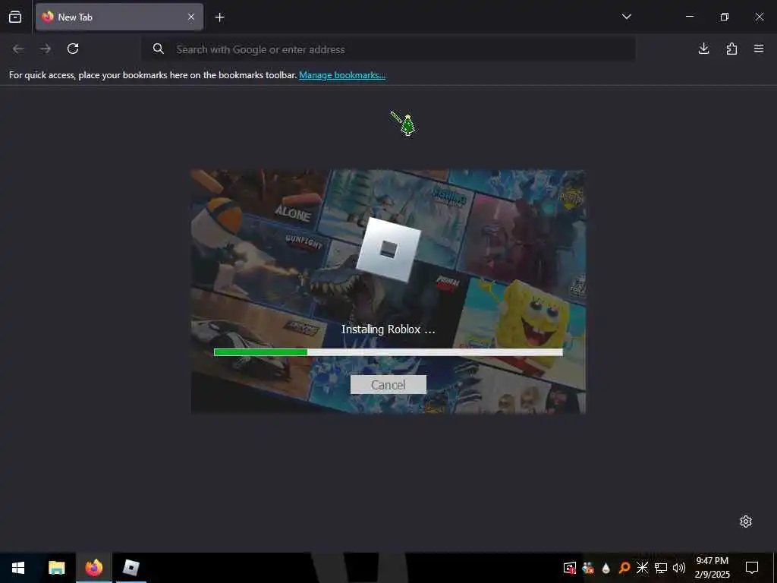Screen dimensions: 777x583
Task: Open the extensions puzzle-piece menu
Action: click(731, 49)
